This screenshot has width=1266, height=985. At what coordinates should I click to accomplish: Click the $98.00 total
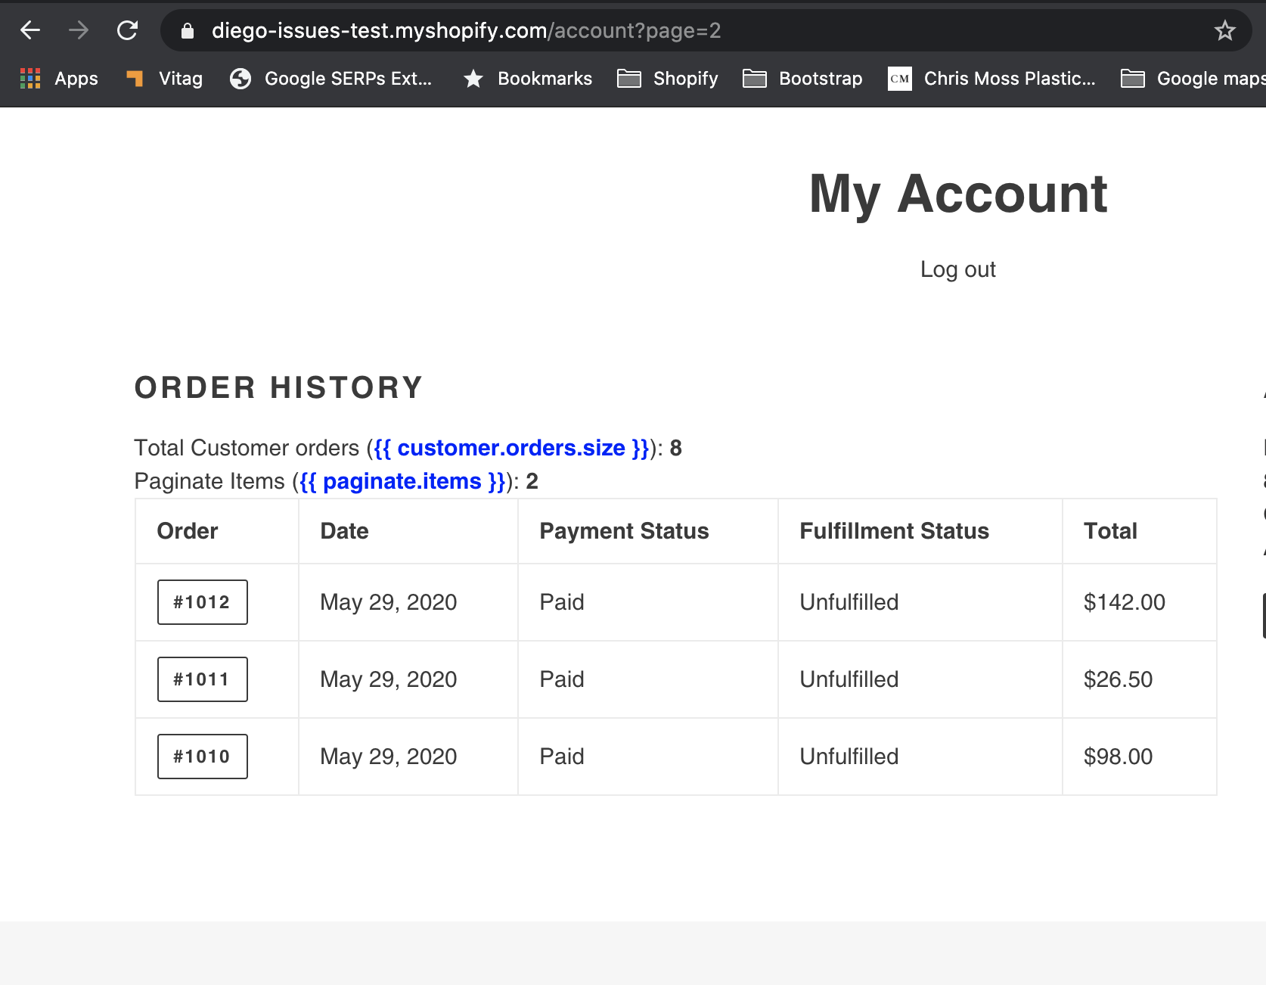click(x=1118, y=757)
